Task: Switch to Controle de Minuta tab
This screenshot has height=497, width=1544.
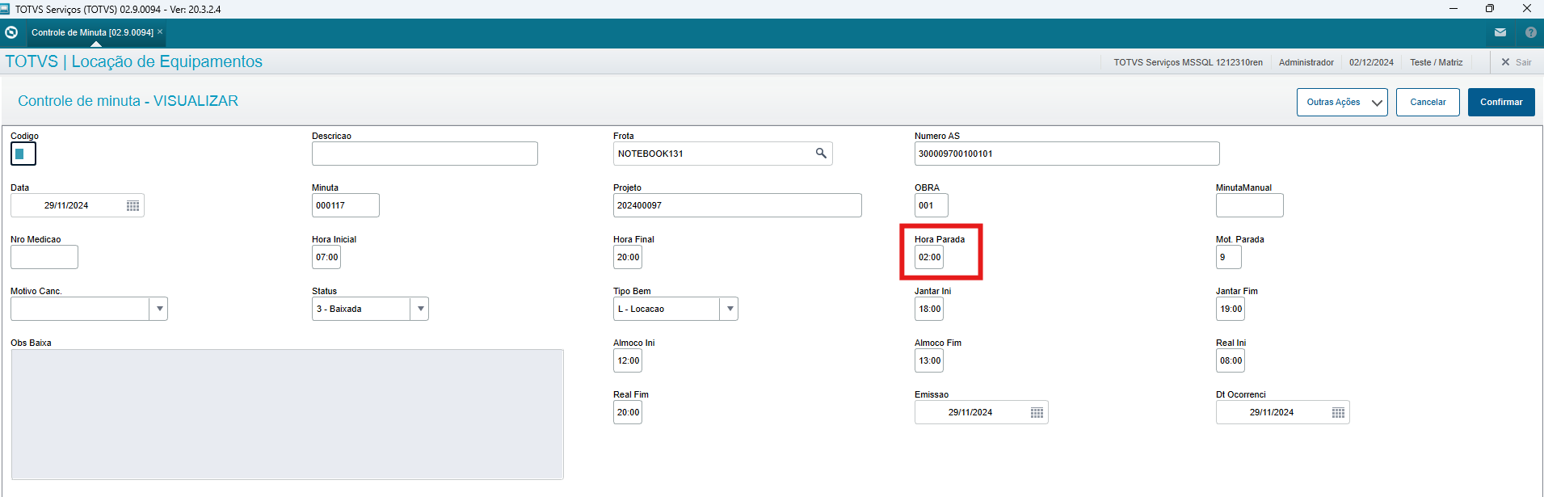Action: [92, 32]
